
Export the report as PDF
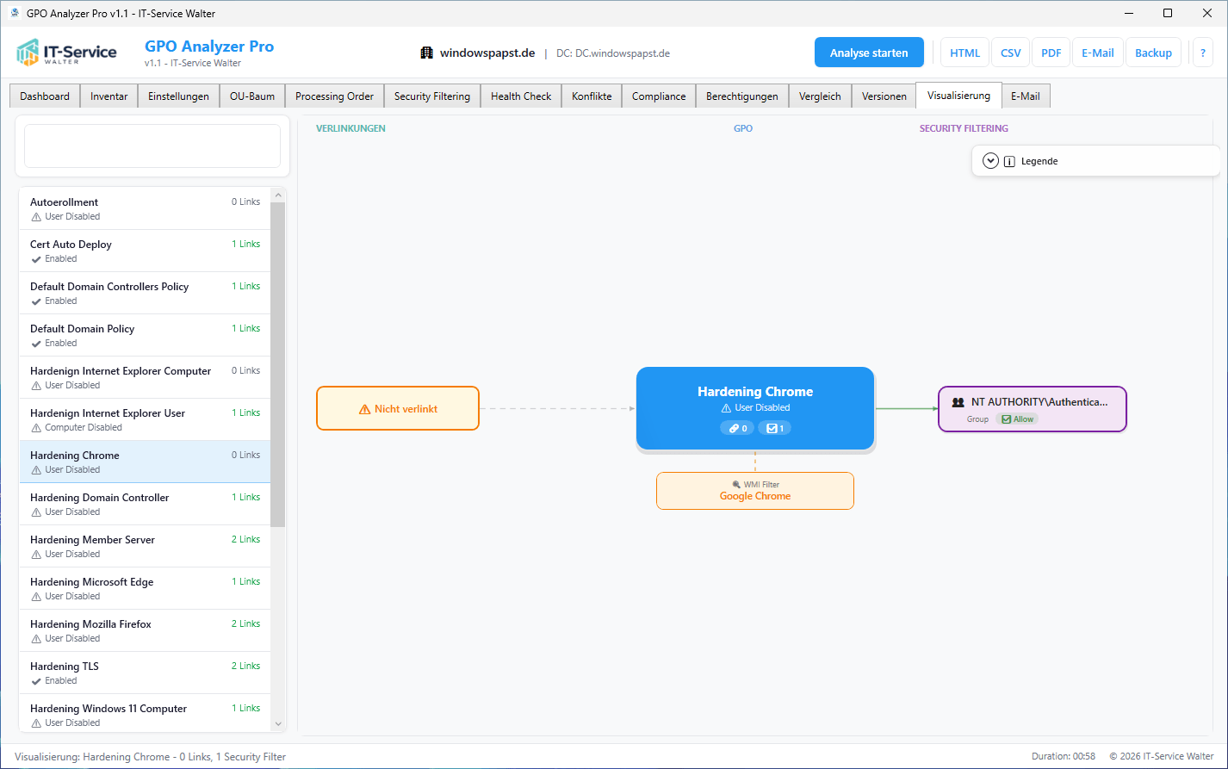tap(1051, 53)
